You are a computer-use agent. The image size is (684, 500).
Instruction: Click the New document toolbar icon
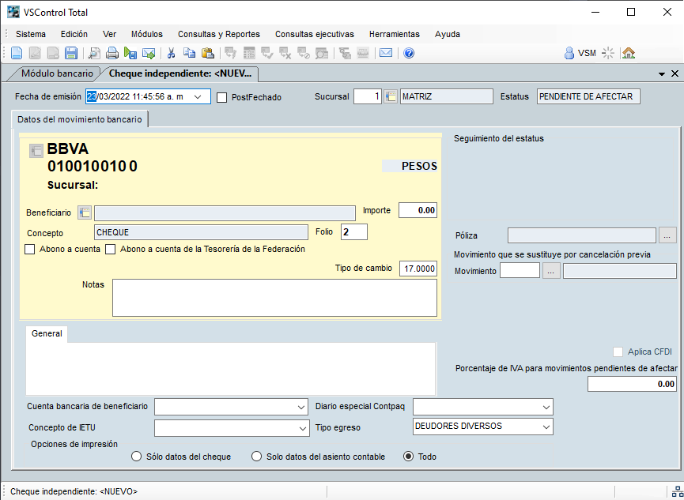click(x=17, y=54)
